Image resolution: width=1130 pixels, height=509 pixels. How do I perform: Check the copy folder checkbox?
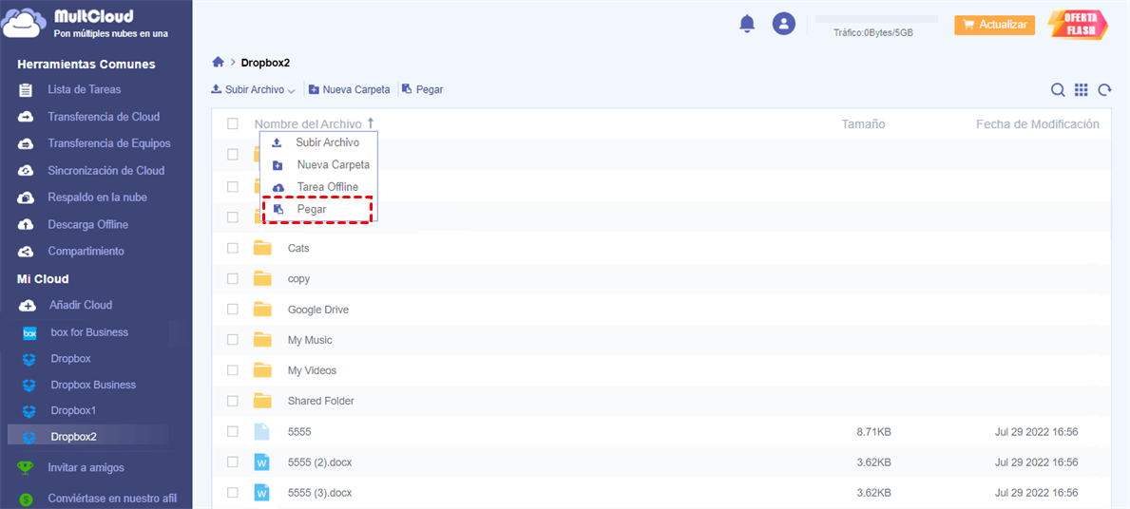(233, 278)
